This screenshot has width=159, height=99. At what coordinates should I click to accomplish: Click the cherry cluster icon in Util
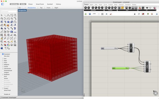tap(140, 8)
